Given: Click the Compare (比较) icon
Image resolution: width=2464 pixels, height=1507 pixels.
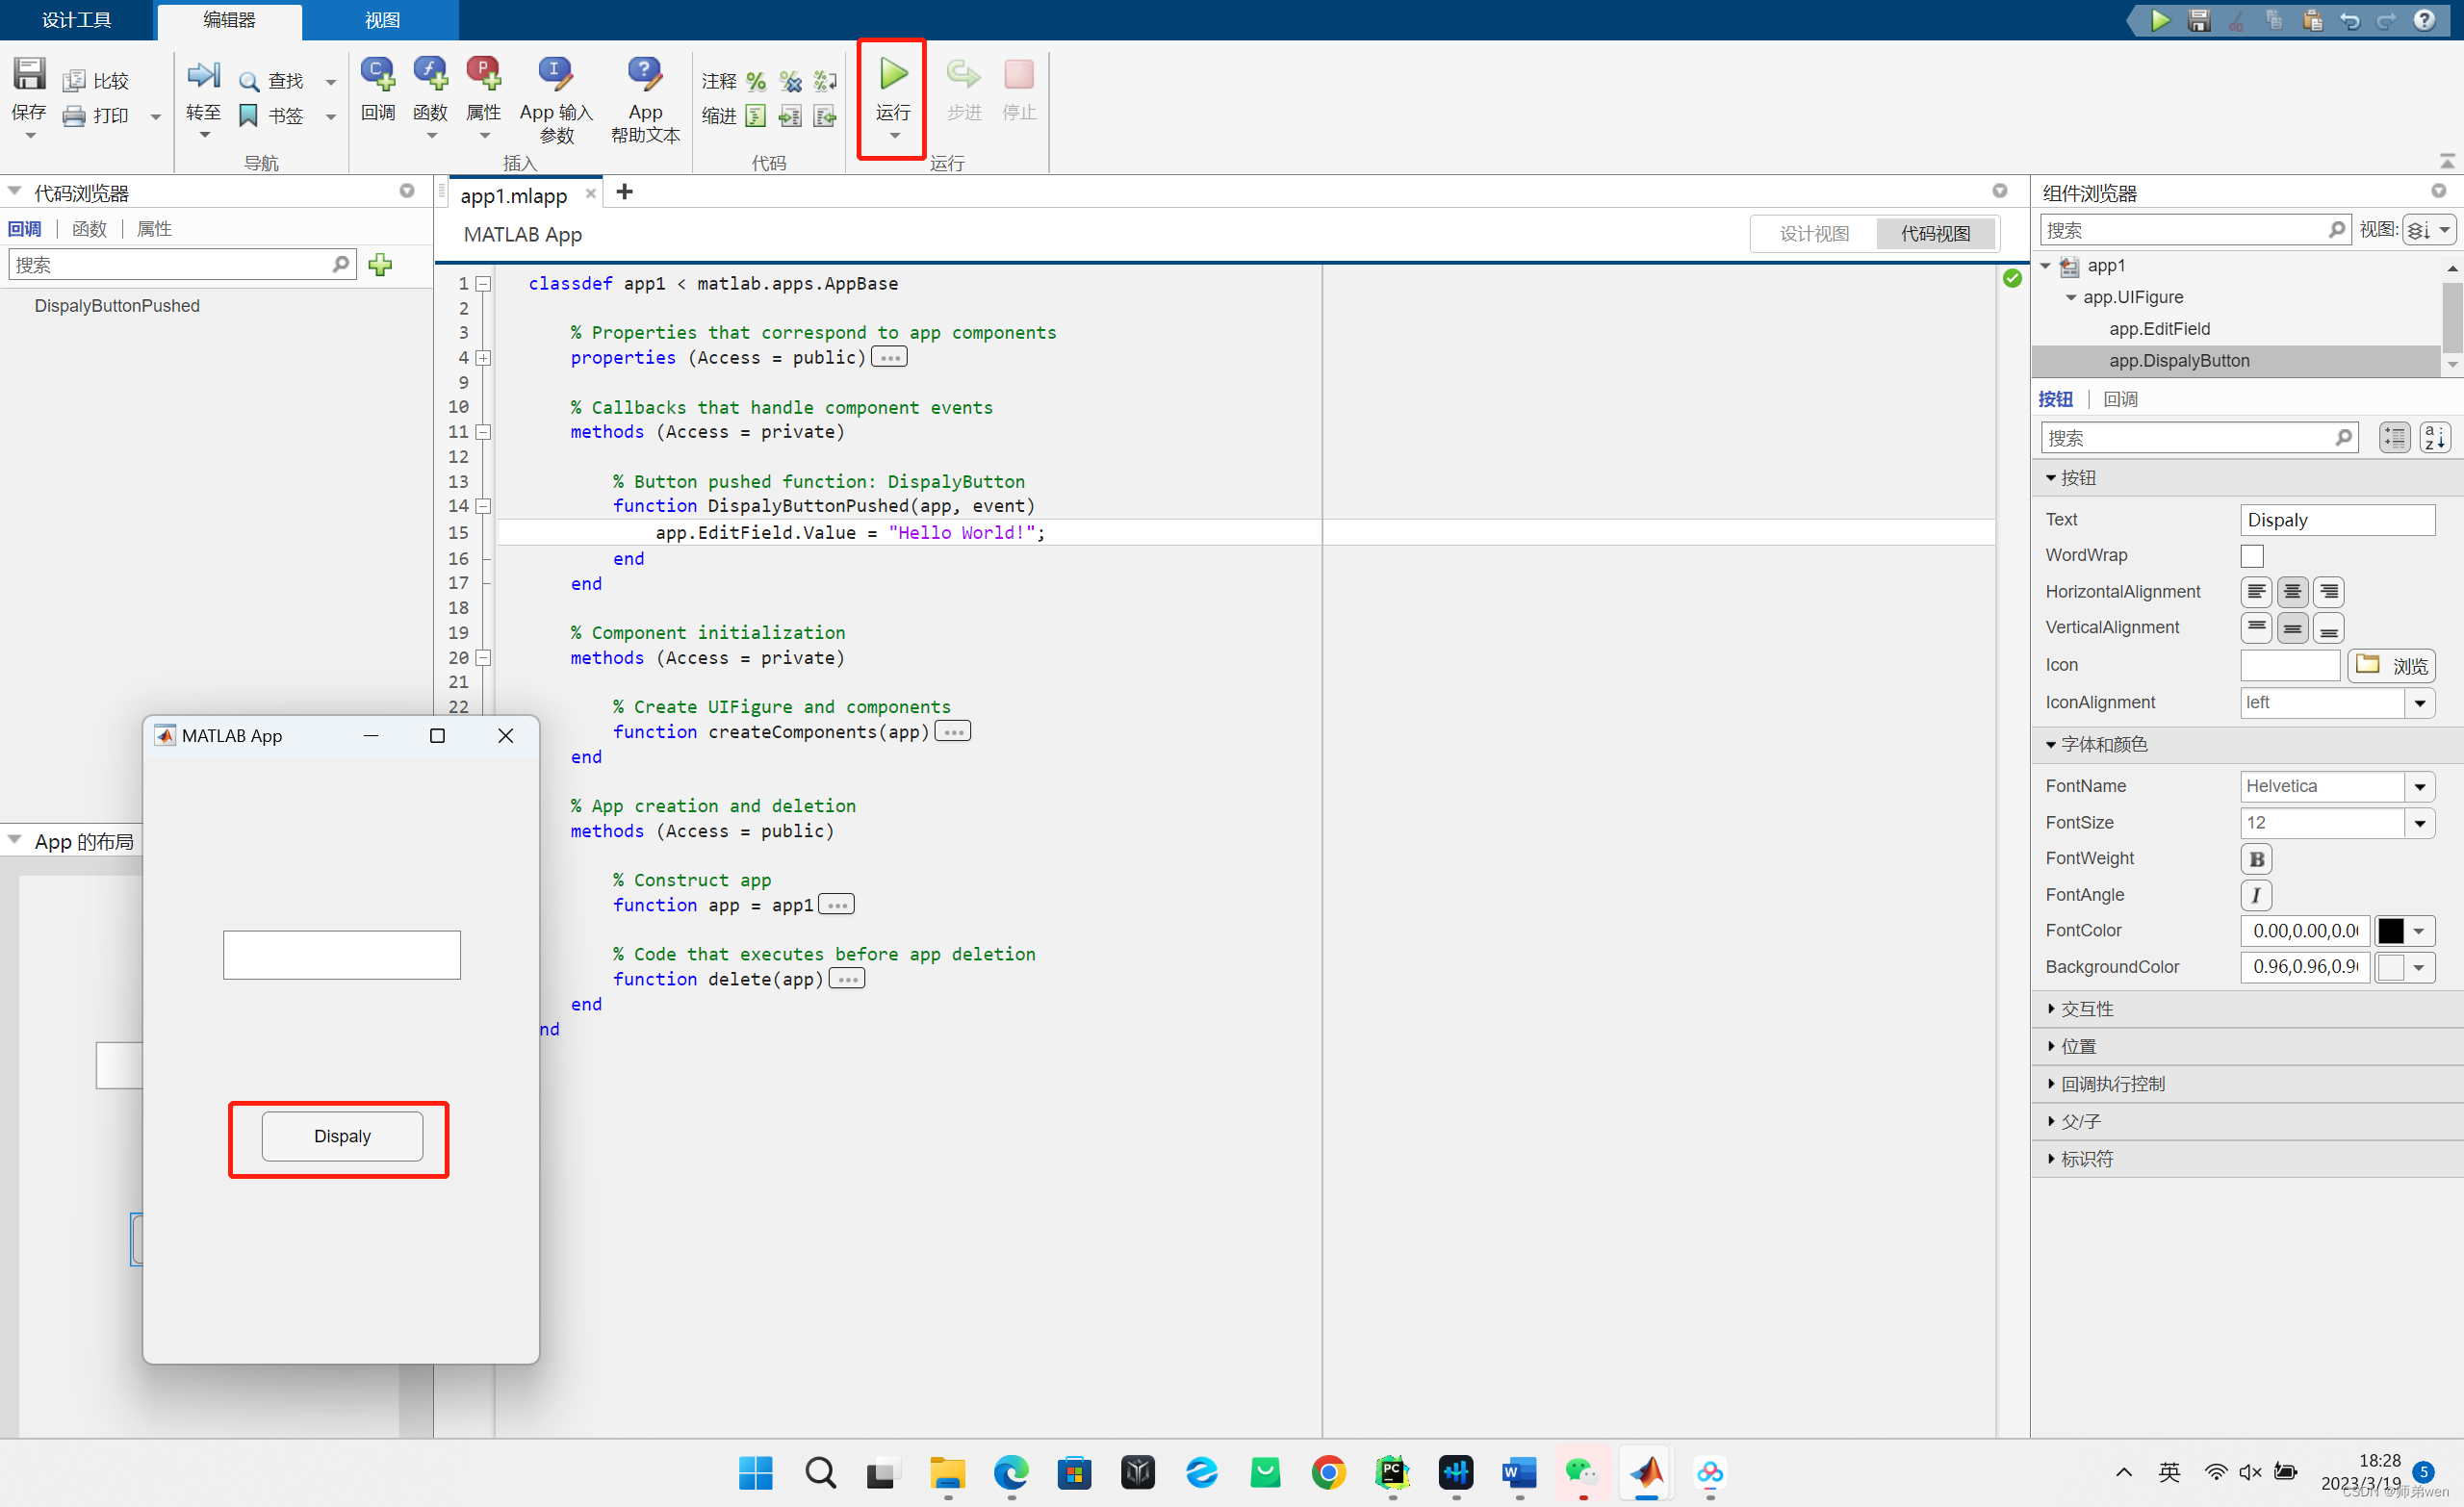Looking at the screenshot, I should pos(74,81).
